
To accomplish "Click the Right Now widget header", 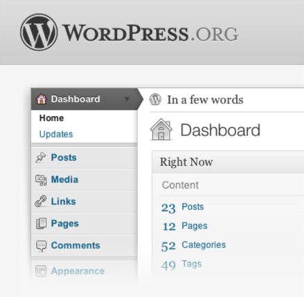I will (x=228, y=162).
